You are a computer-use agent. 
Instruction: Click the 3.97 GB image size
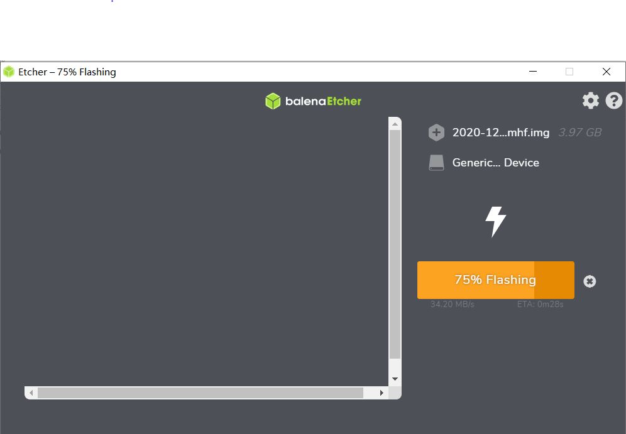click(x=579, y=133)
